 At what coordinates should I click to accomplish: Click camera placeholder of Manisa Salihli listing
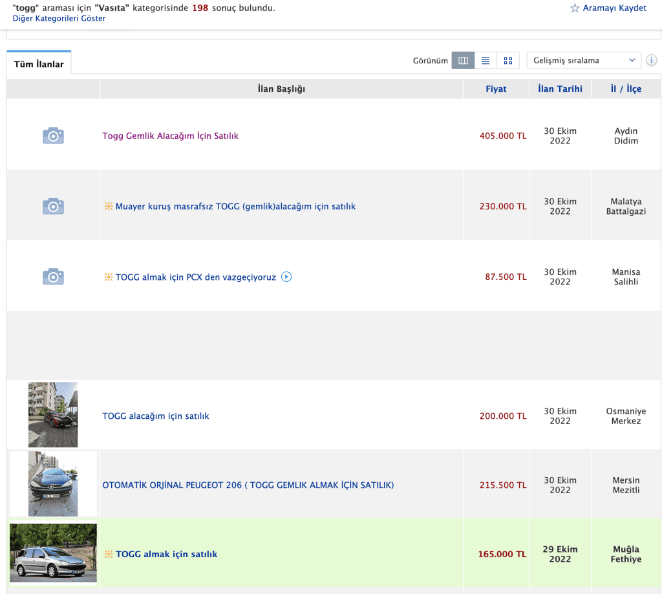pos(53,277)
